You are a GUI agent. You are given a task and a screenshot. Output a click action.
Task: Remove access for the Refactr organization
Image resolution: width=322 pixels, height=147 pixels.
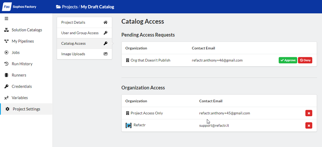pyautogui.click(x=309, y=126)
